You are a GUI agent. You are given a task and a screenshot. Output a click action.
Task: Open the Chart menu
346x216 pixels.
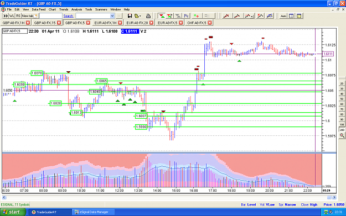[x=52, y=9]
